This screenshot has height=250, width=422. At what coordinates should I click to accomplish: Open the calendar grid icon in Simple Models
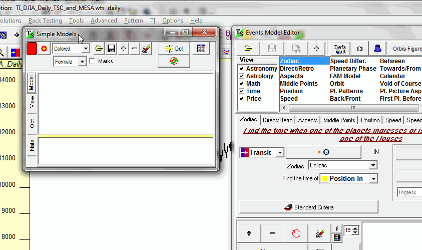tap(201, 49)
